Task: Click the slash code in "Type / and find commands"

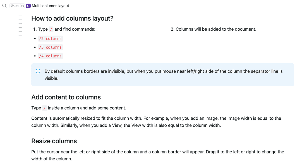Action: [51, 29]
